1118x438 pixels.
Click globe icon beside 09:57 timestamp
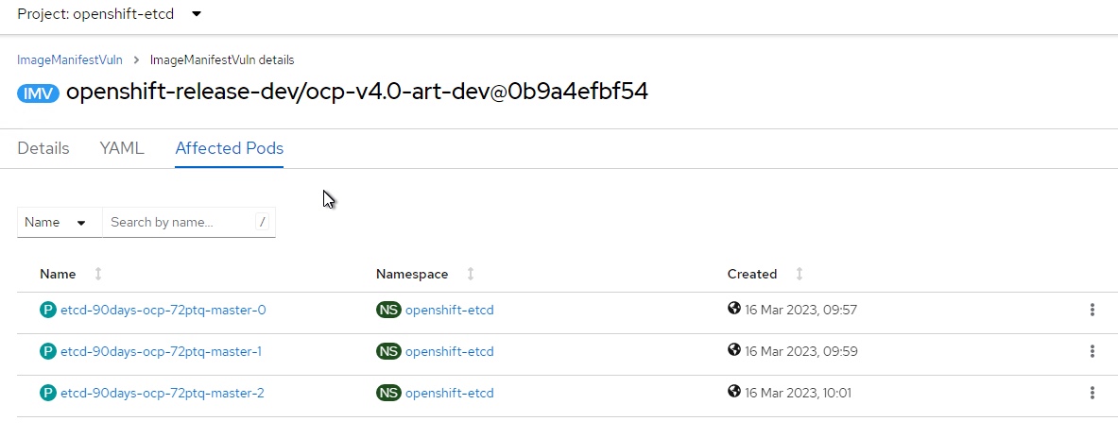[733, 309]
